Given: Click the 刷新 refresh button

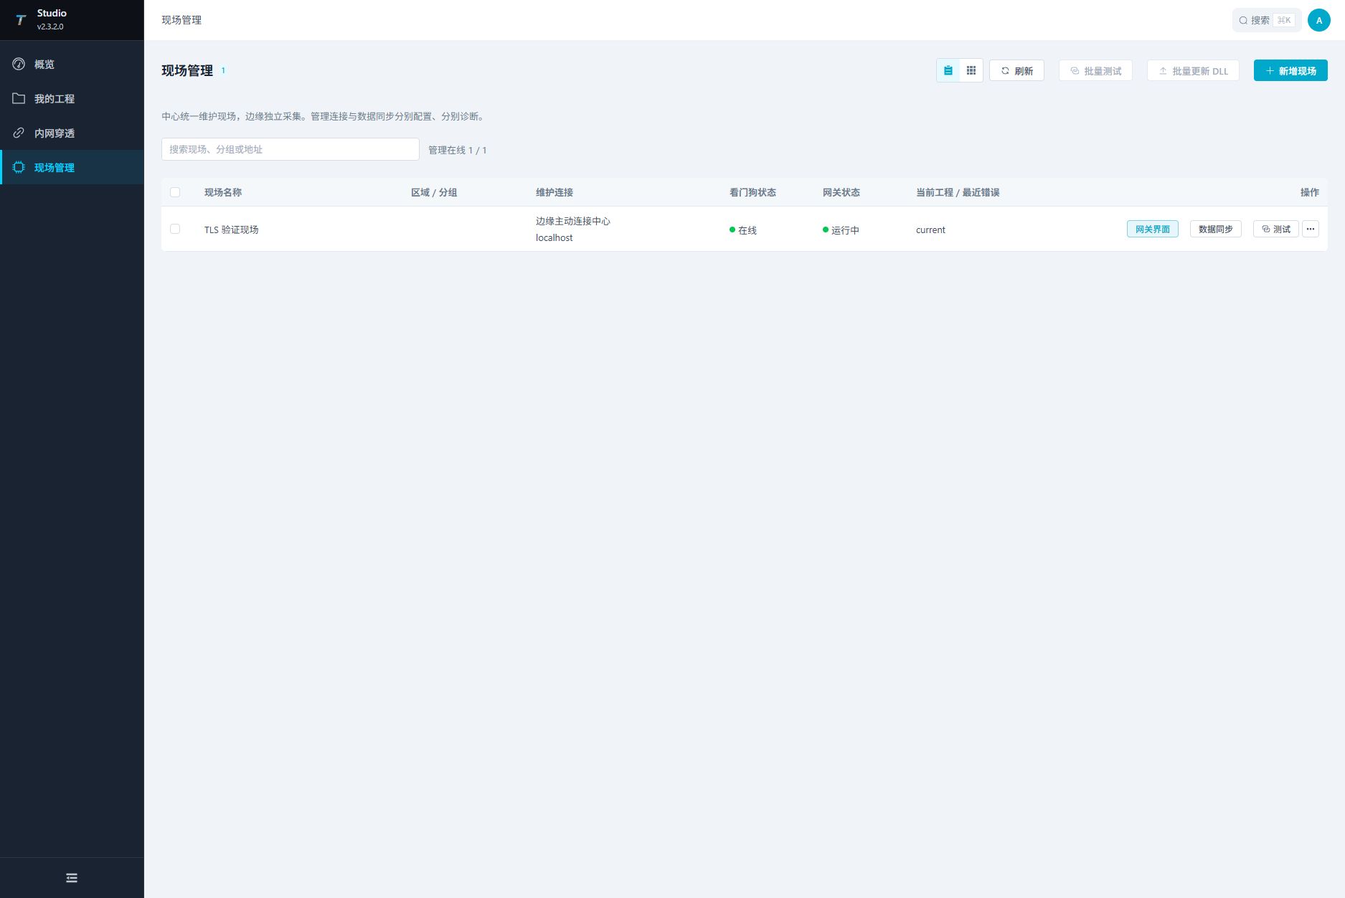Looking at the screenshot, I should pyautogui.click(x=1016, y=70).
